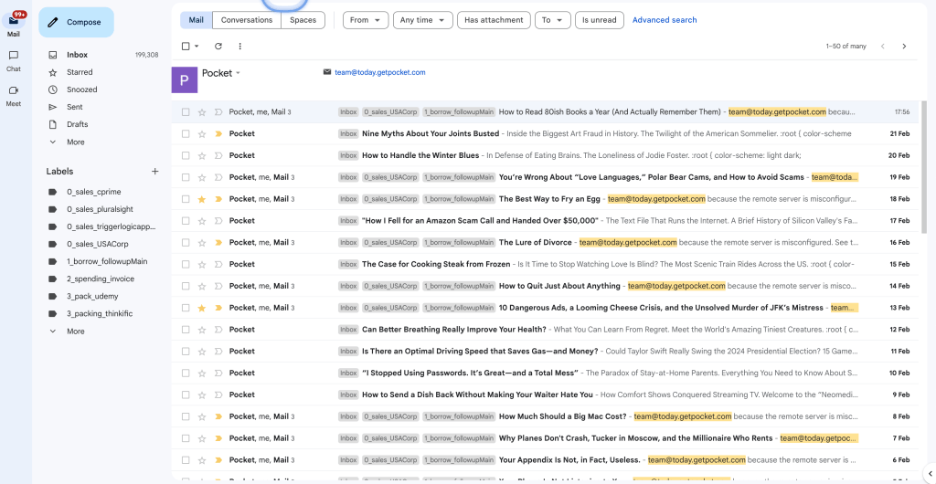Switch to the Conversations tab
936x484 pixels.
click(247, 20)
